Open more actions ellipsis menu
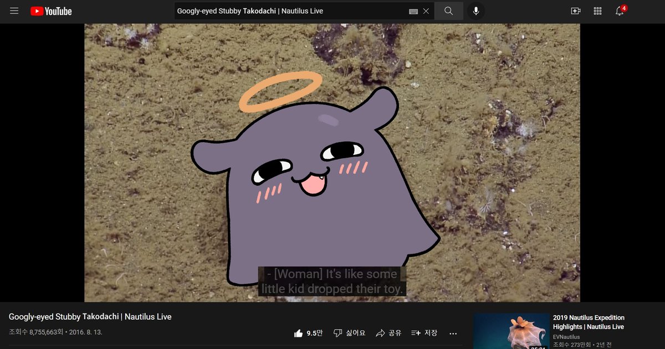Viewport: 665px width, 349px height. (x=453, y=333)
